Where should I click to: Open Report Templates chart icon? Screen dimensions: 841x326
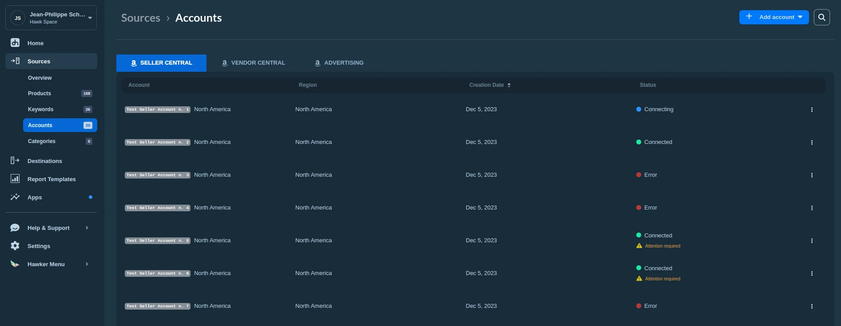point(15,179)
